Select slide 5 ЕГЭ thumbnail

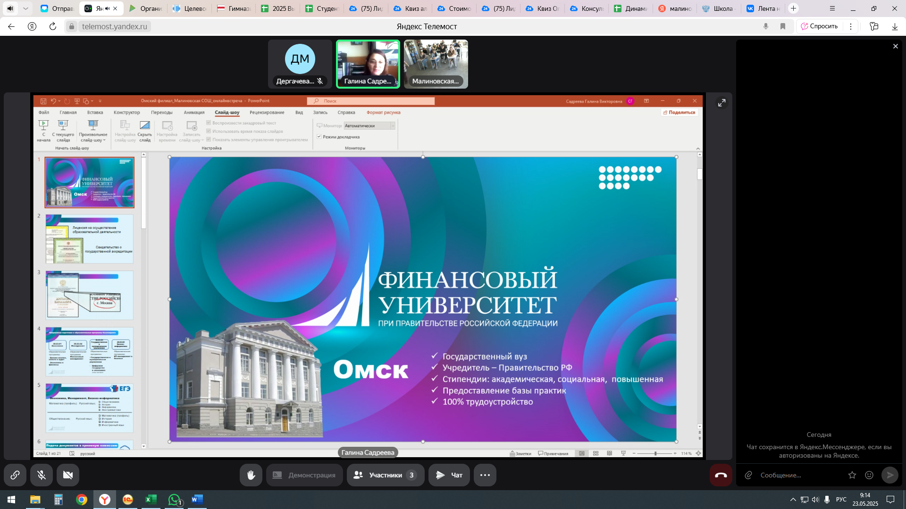89,408
